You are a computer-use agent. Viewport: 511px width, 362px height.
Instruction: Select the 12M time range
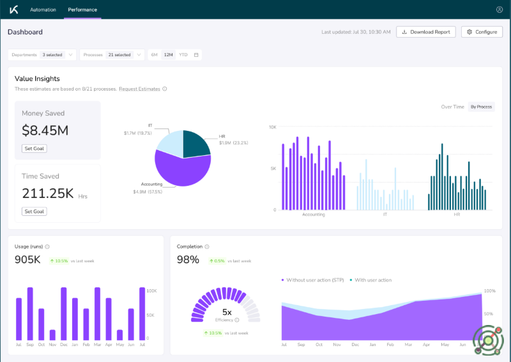point(168,55)
